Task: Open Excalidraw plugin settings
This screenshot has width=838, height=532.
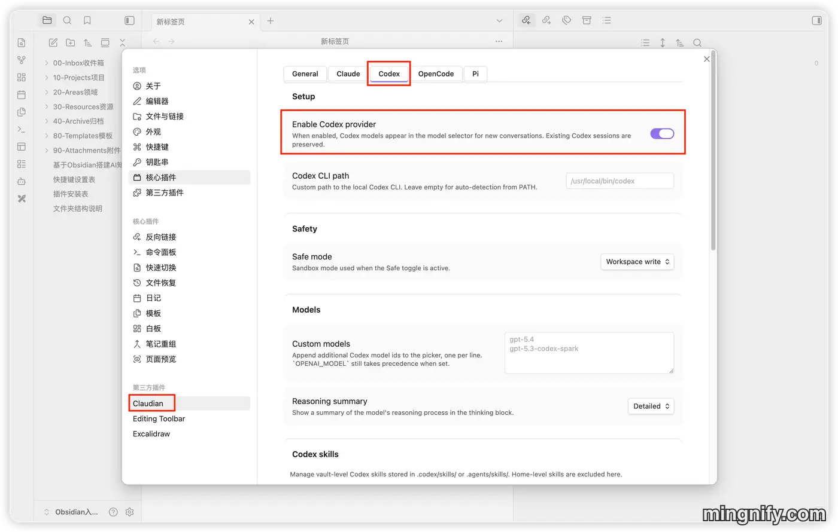Action: click(189, 434)
